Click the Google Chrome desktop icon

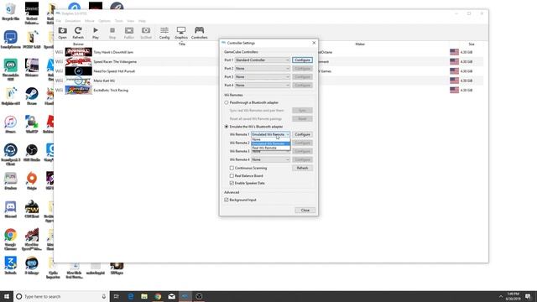coord(10,239)
